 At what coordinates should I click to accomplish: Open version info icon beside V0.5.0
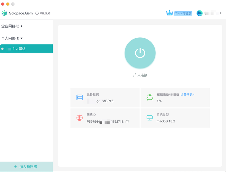tap(37, 13)
